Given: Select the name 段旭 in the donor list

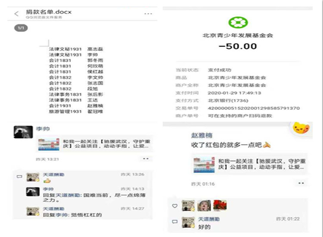Looking at the screenshot, I should click(93, 89).
